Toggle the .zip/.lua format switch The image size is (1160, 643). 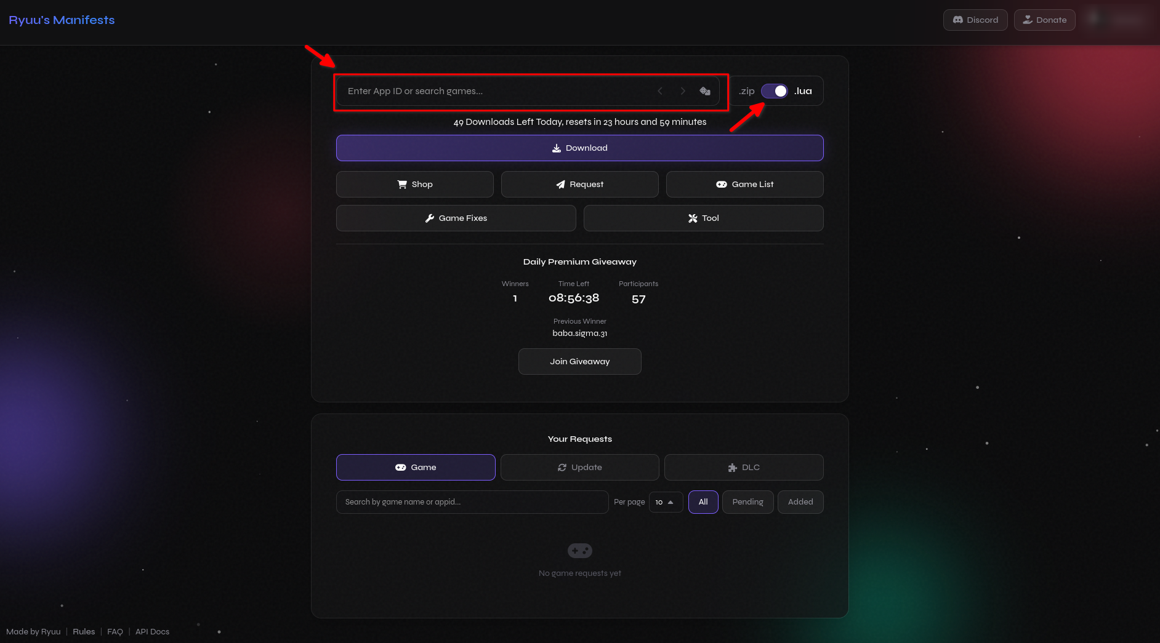coord(775,91)
